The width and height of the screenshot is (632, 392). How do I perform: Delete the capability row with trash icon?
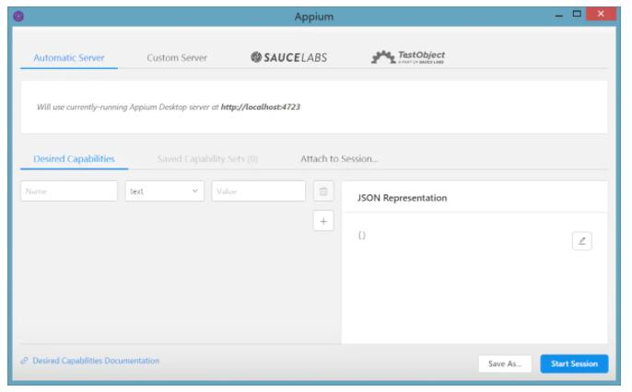[323, 191]
